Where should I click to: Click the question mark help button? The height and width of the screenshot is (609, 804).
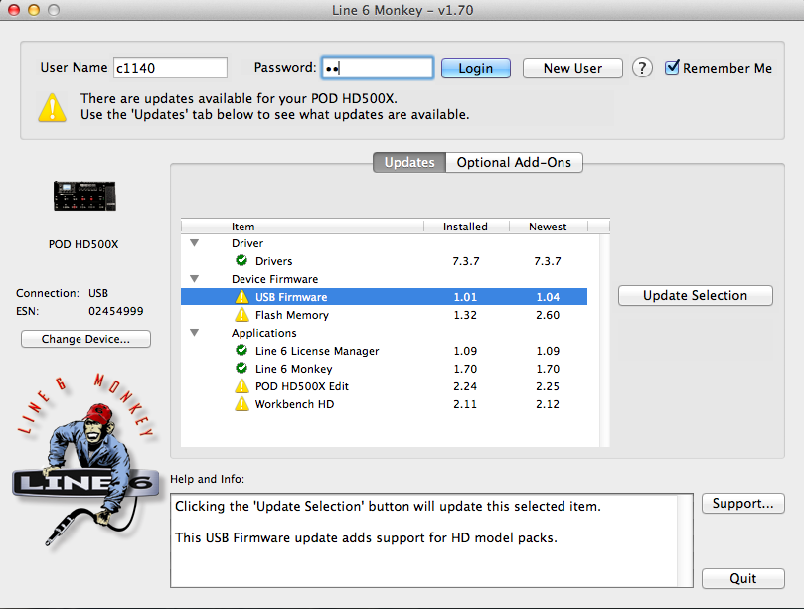coord(642,68)
